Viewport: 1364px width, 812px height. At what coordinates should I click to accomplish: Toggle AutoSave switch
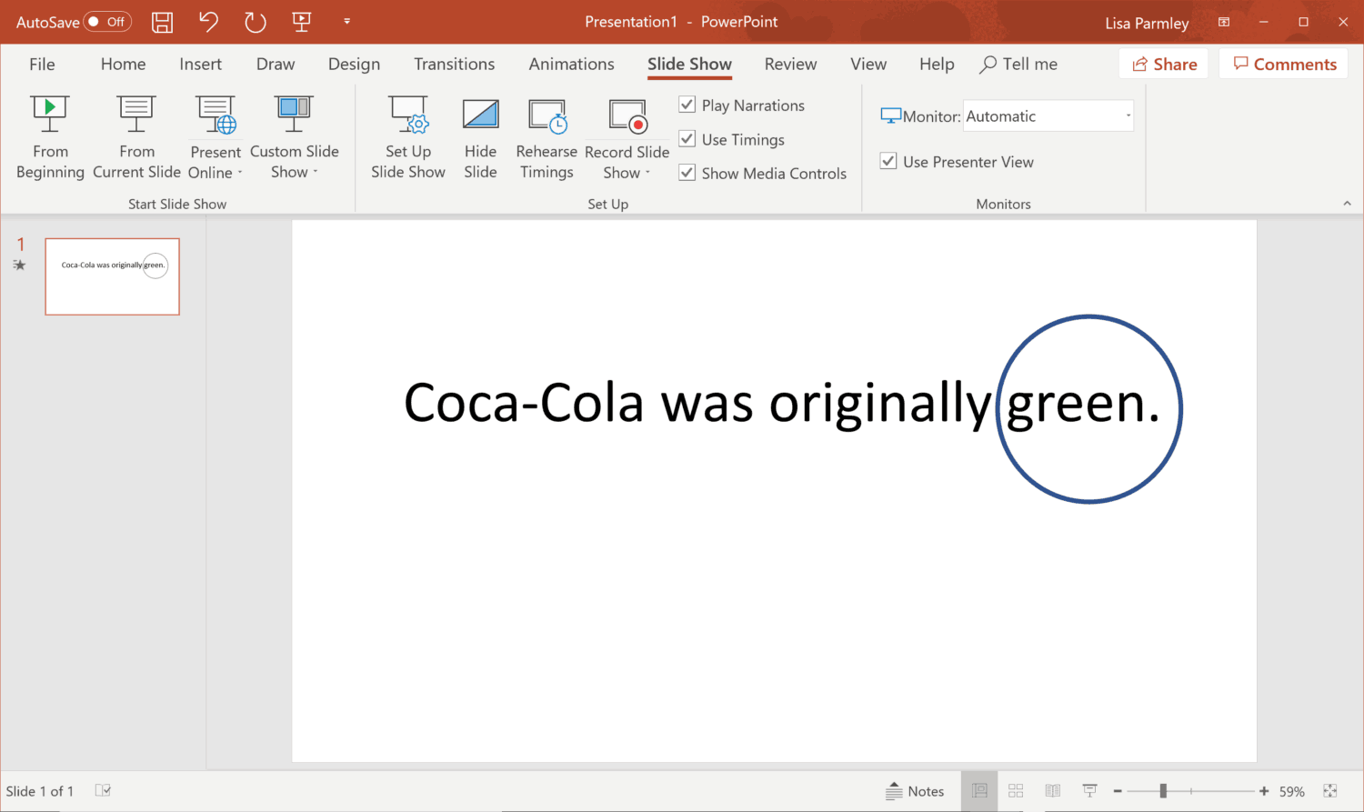107,22
